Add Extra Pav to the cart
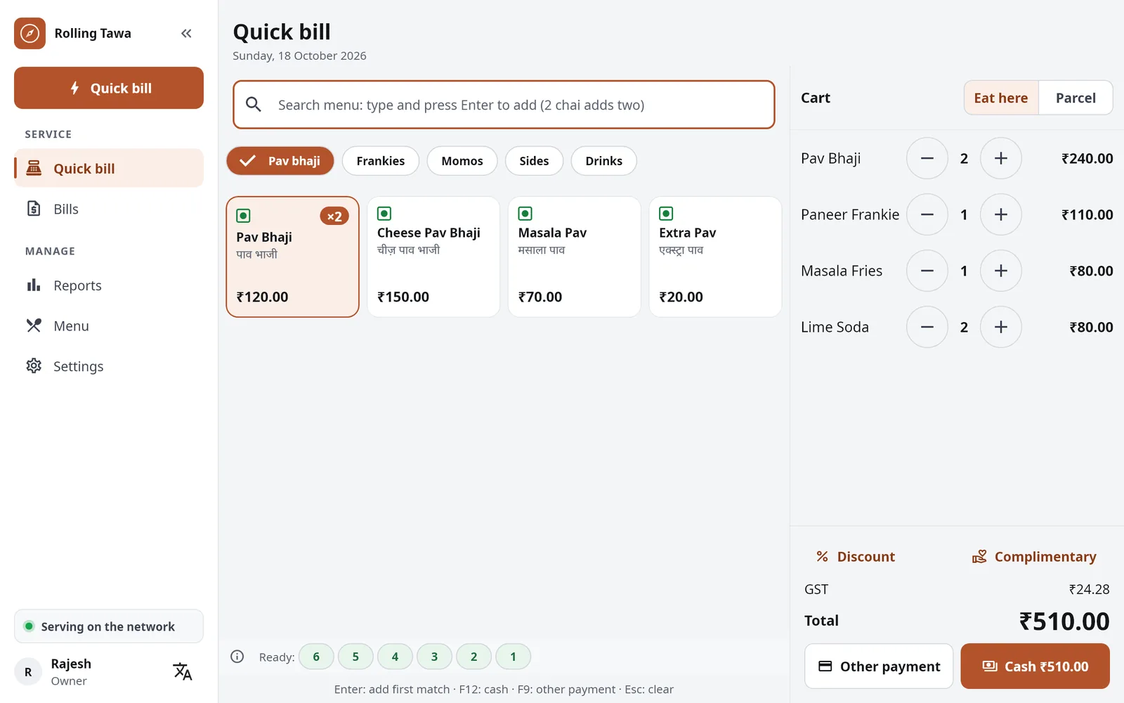The width and height of the screenshot is (1124, 703). pos(715,257)
